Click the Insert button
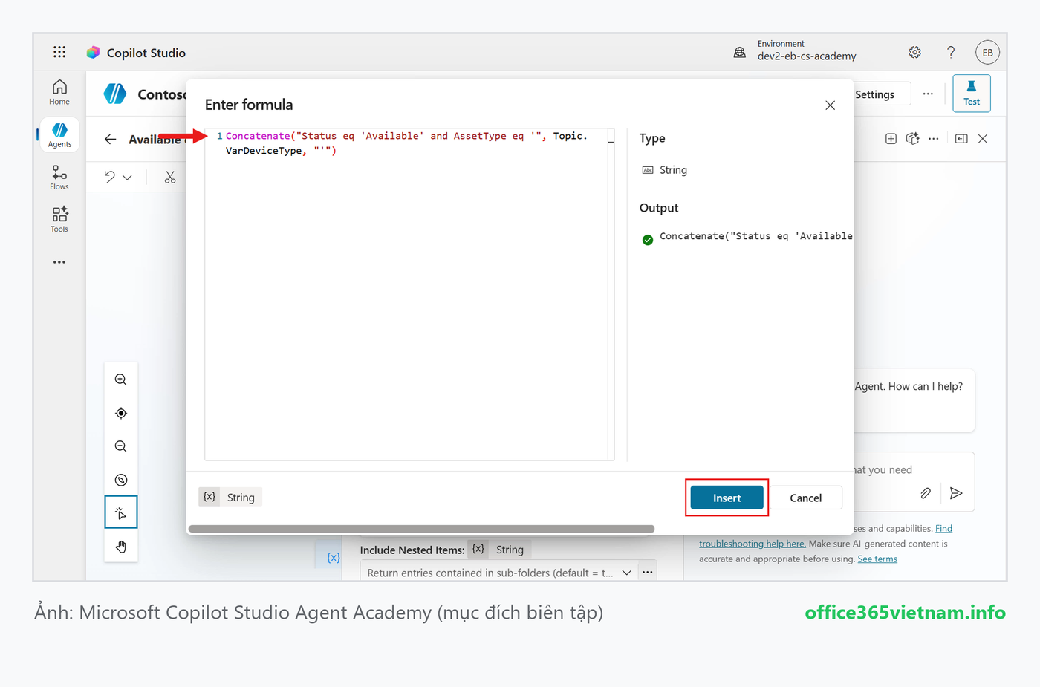Viewport: 1040px width, 687px height. [x=727, y=498]
